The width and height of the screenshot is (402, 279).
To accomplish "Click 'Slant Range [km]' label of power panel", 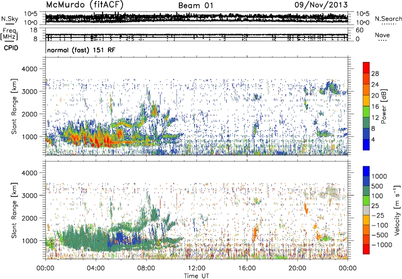I will [14, 106].
